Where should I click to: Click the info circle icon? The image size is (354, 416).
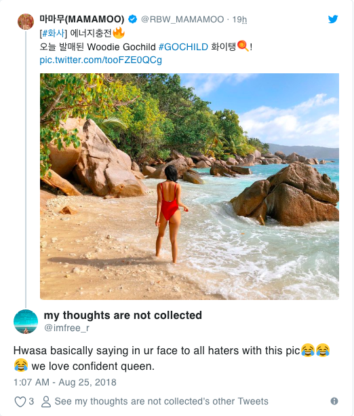[x=334, y=401]
